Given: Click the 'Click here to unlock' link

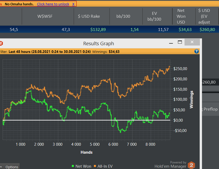Looking at the screenshot, I should tap(53, 4).
